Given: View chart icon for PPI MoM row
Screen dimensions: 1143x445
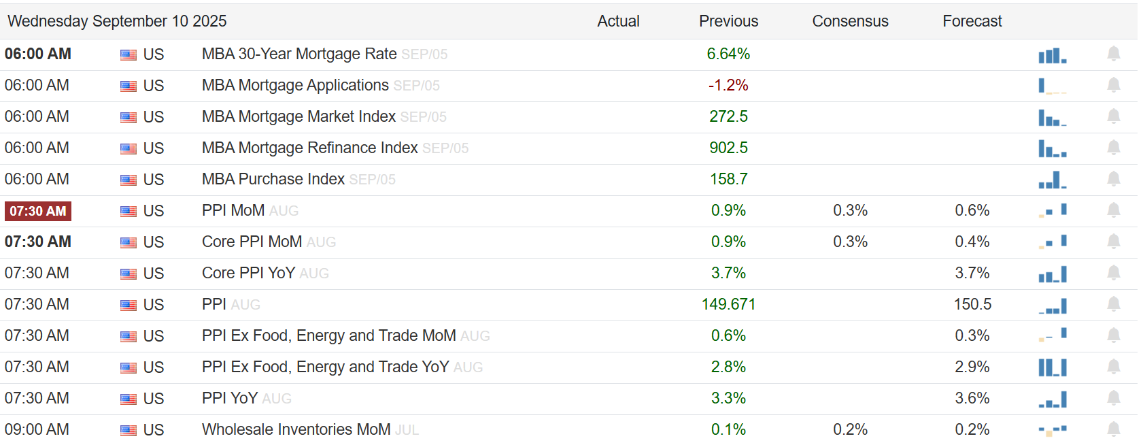Looking at the screenshot, I should [1052, 211].
